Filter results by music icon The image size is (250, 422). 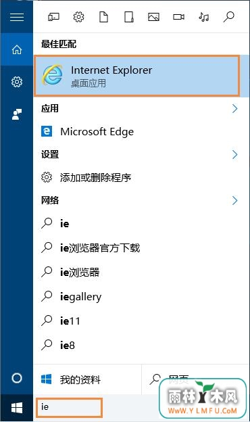coord(204,17)
